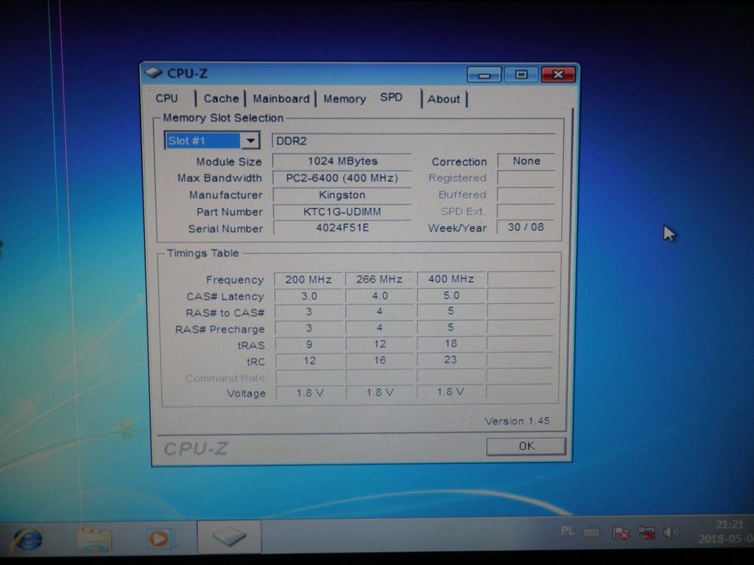Open the volume speaker tray icon
The height and width of the screenshot is (565, 754).
(x=672, y=533)
